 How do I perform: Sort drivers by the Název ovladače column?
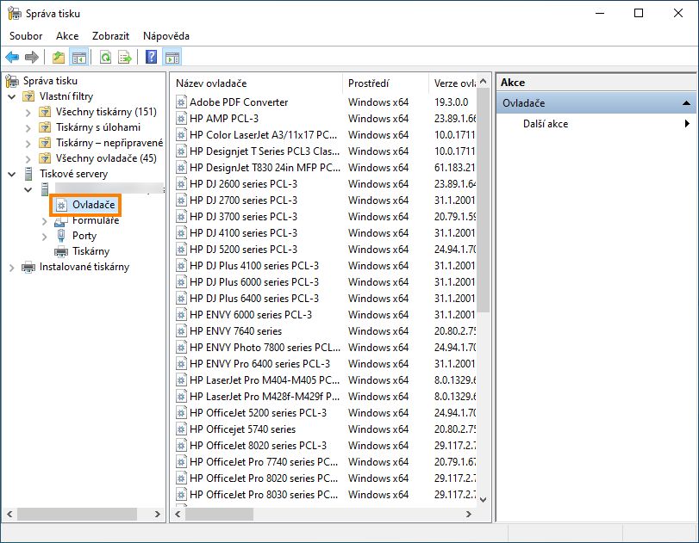215,83
